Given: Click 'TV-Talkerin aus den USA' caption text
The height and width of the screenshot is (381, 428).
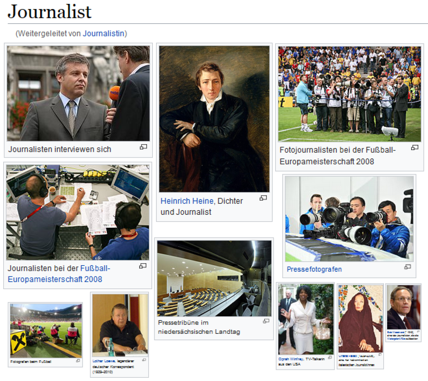Looking at the screenshot, I should click(302, 361).
